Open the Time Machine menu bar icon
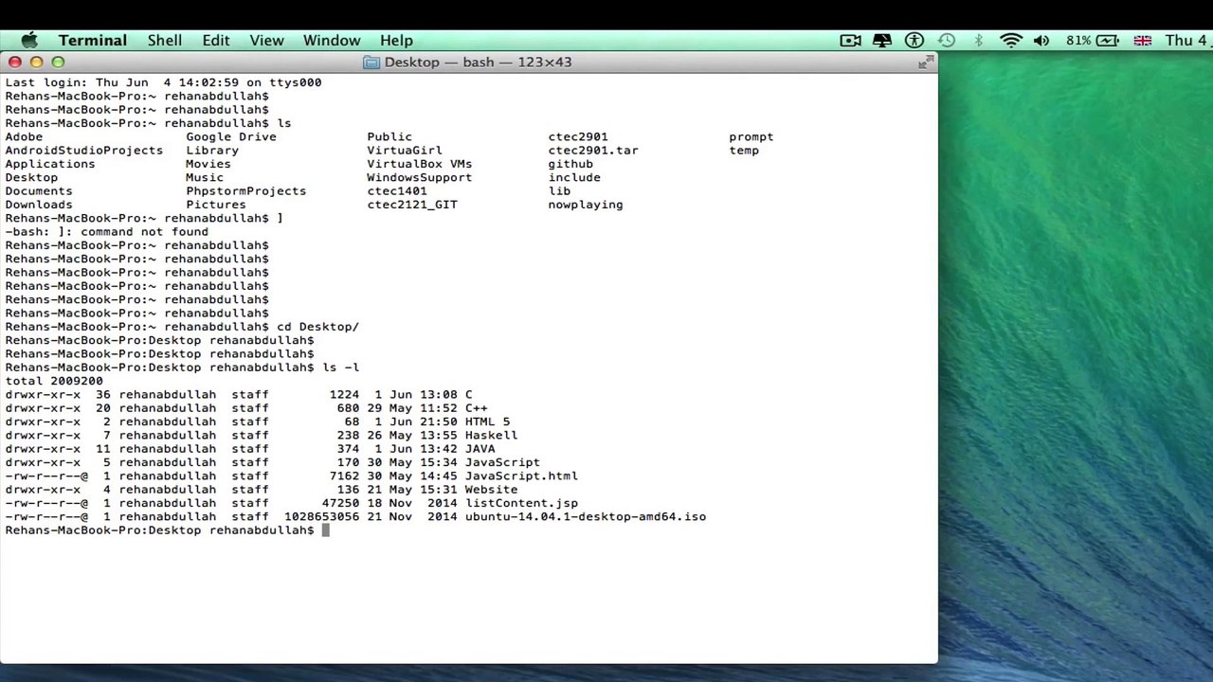1213x682 pixels. tap(947, 41)
